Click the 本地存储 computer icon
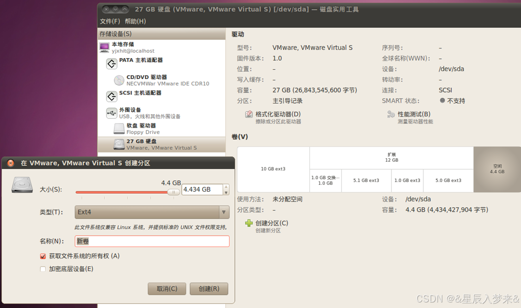 coord(104,48)
